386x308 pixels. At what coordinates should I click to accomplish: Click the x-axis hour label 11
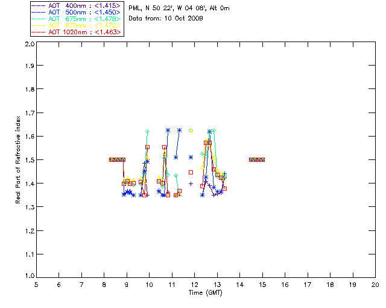(x=172, y=285)
